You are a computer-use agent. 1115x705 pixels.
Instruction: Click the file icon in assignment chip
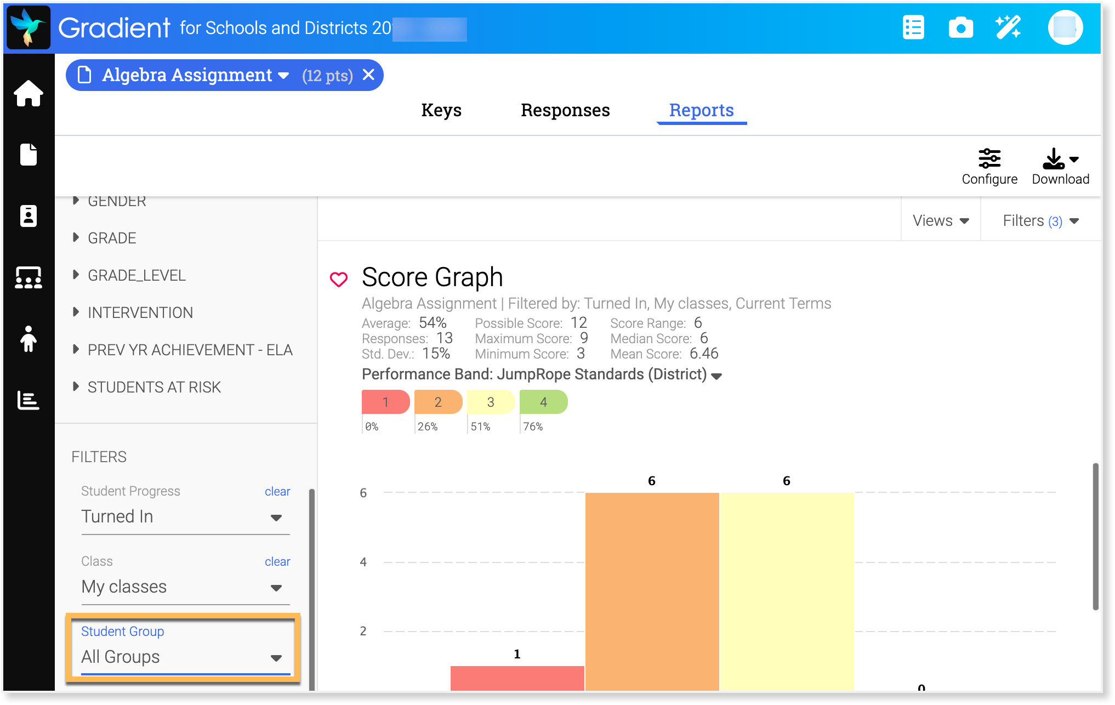click(84, 75)
